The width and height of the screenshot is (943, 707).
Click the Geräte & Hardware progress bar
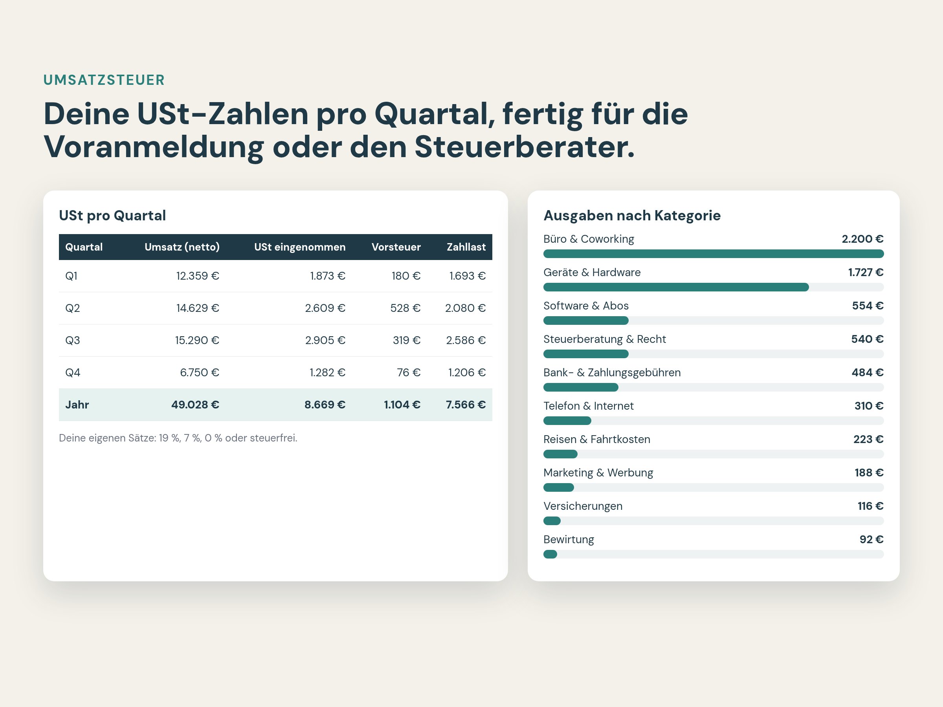click(x=713, y=288)
